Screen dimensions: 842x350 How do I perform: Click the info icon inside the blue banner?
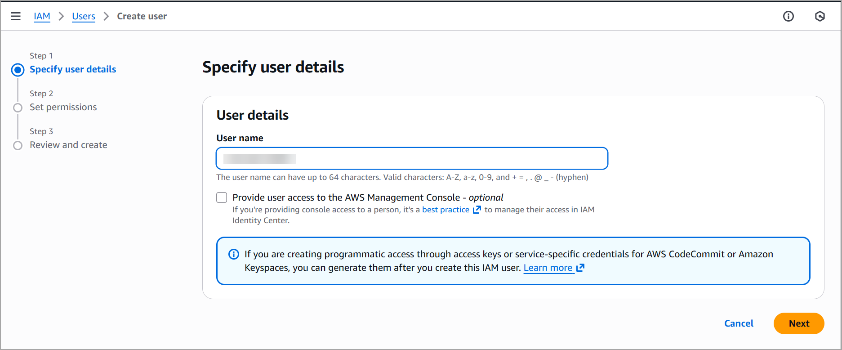pos(233,254)
